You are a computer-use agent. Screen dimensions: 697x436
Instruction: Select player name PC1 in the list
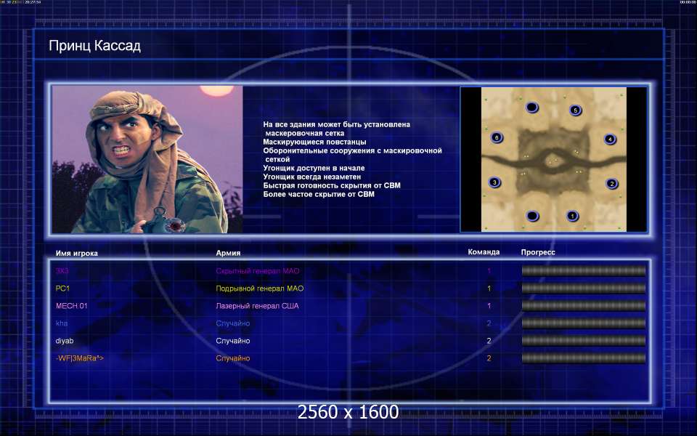point(62,288)
